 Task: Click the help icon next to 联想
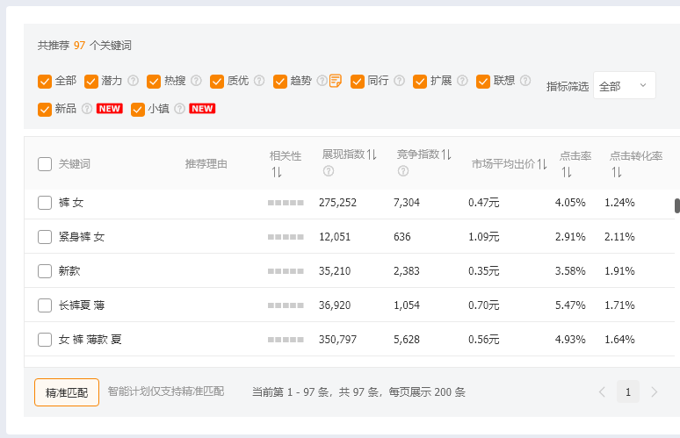click(x=525, y=81)
